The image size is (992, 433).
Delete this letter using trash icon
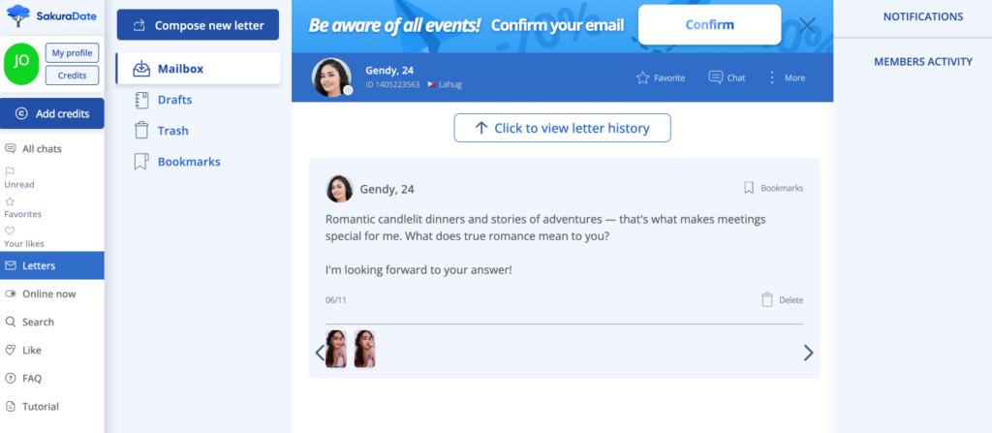pos(767,300)
